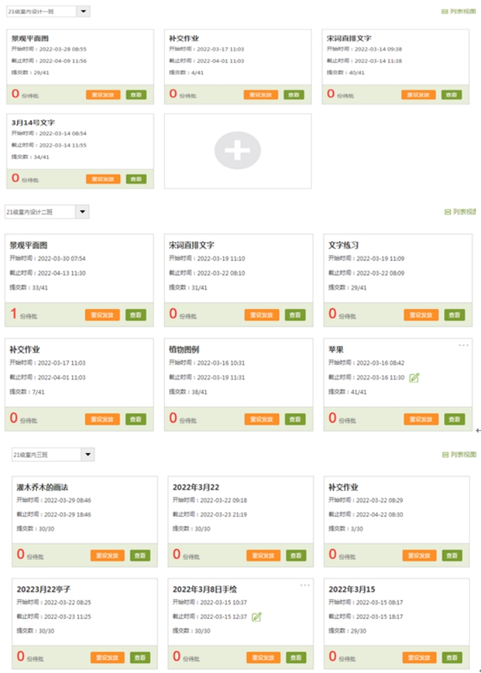Switch 21级室内设计二班 section to list view

pos(460,212)
